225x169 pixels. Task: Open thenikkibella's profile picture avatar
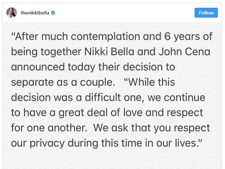coord(12,13)
